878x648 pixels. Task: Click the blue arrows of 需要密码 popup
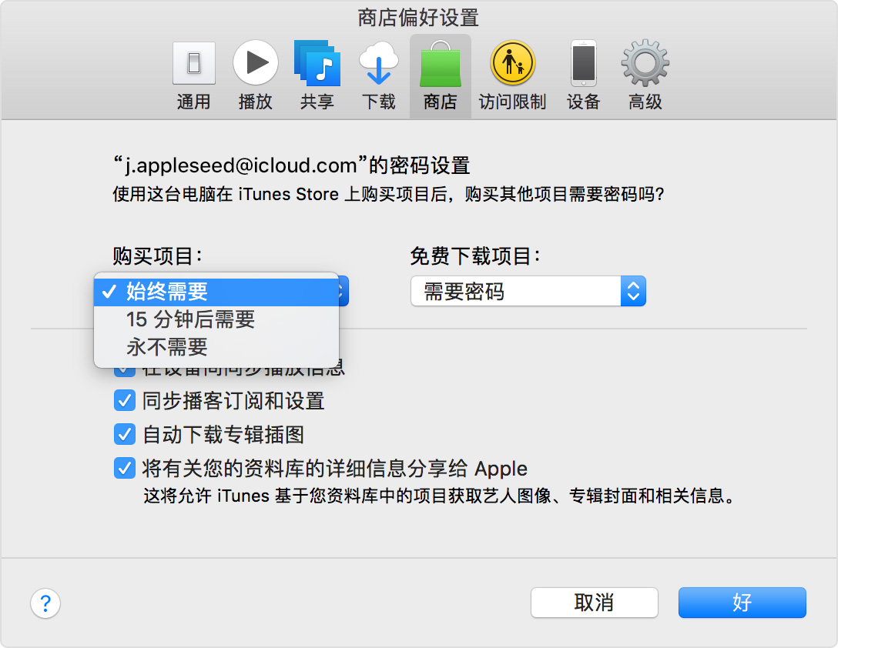click(x=633, y=291)
